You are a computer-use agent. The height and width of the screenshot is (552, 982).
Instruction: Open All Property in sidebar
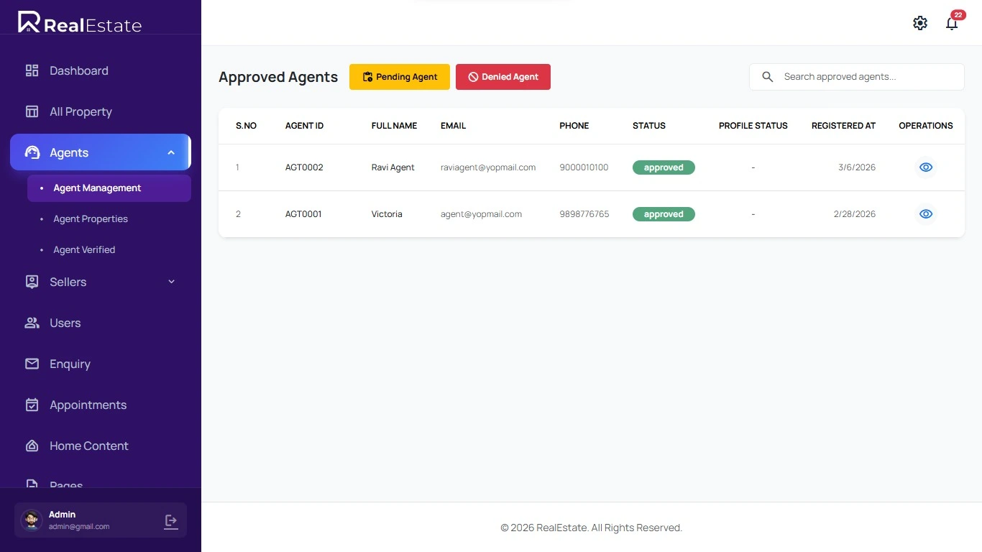click(81, 111)
